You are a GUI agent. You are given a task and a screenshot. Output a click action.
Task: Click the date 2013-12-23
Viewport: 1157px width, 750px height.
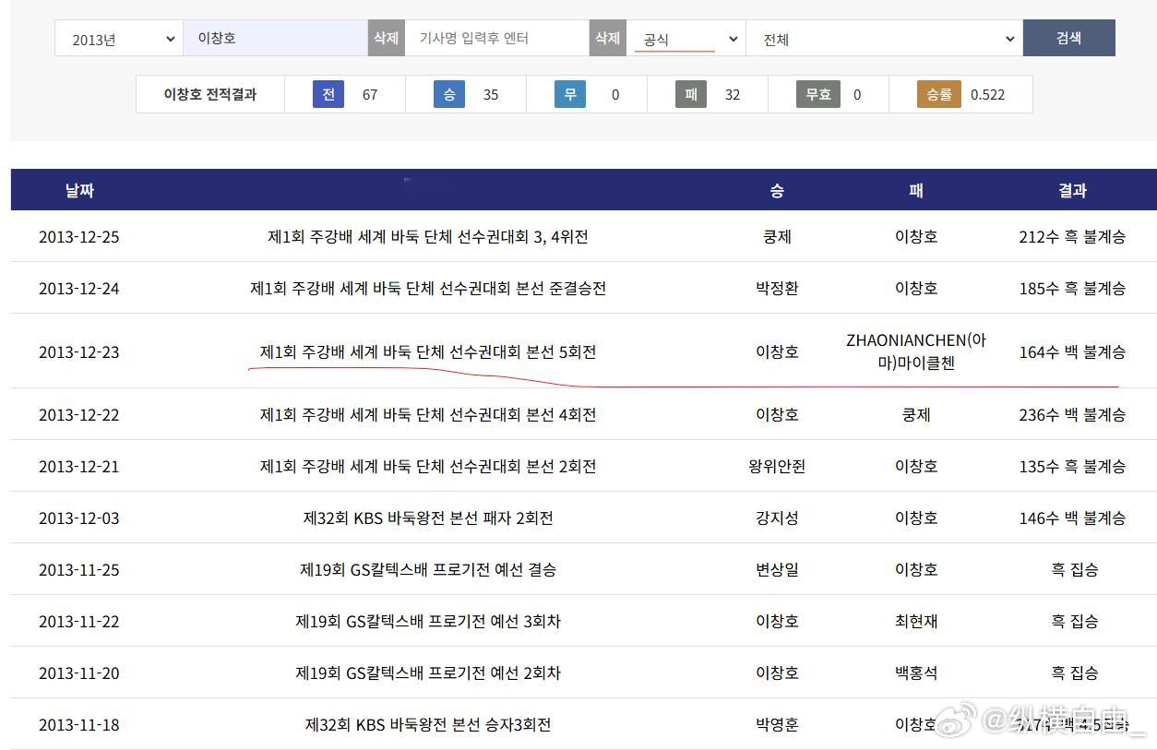[79, 352]
